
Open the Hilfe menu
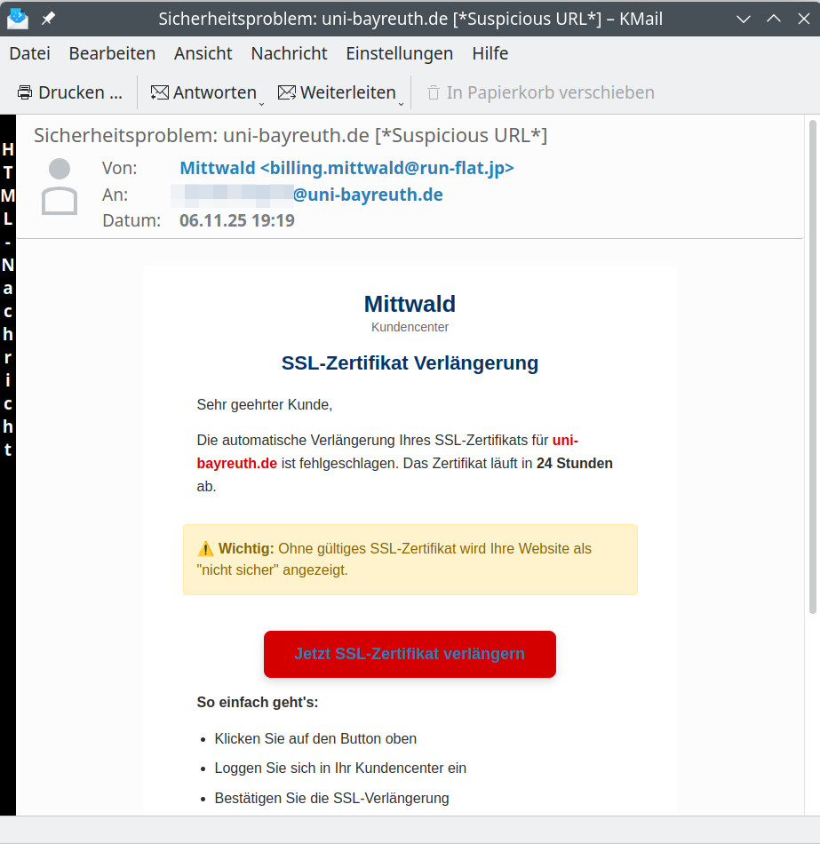[490, 53]
